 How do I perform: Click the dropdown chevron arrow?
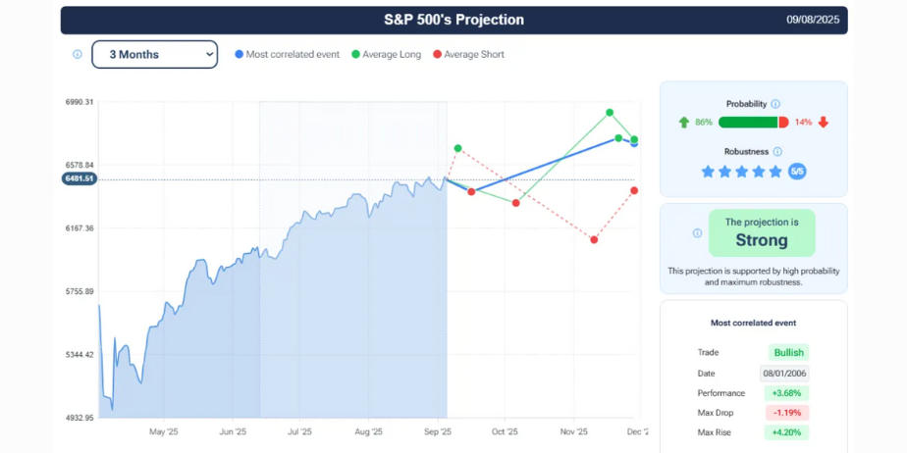pyautogui.click(x=209, y=55)
